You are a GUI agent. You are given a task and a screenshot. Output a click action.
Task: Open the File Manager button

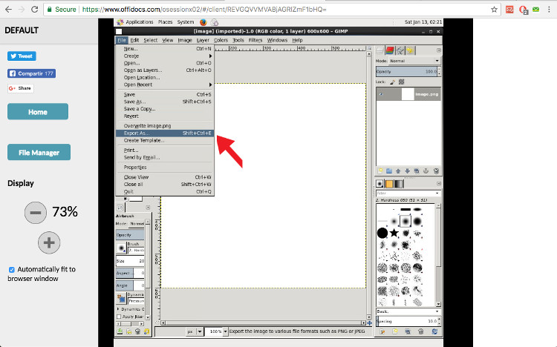point(39,153)
